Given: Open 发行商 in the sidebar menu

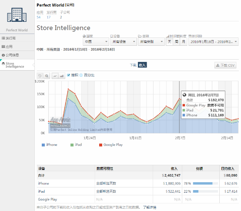Looking at the screenshot, I should [x=17, y=38].
